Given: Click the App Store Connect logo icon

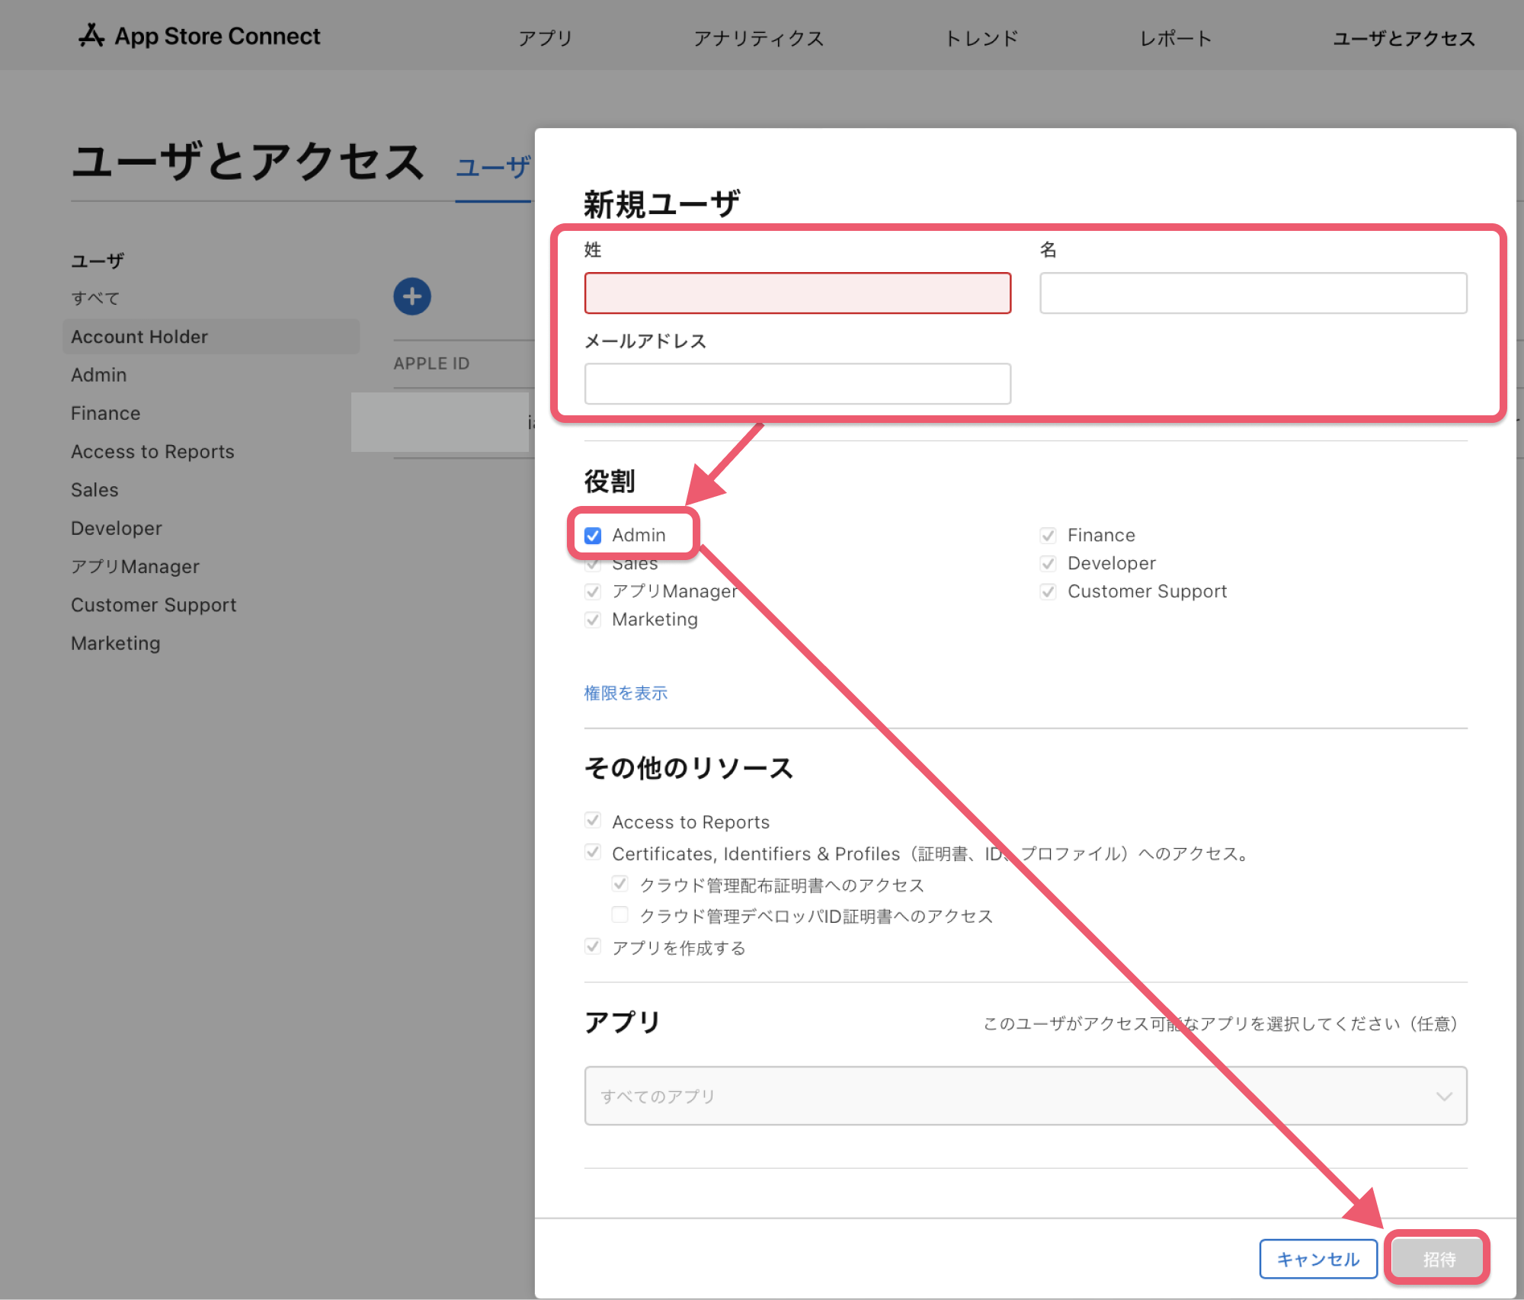Looking at the screenshot, I should [91, 35].
